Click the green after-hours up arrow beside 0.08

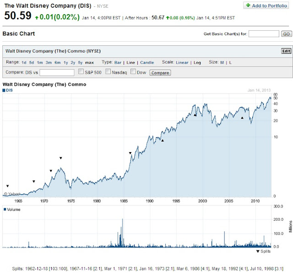tap(168, 18)
